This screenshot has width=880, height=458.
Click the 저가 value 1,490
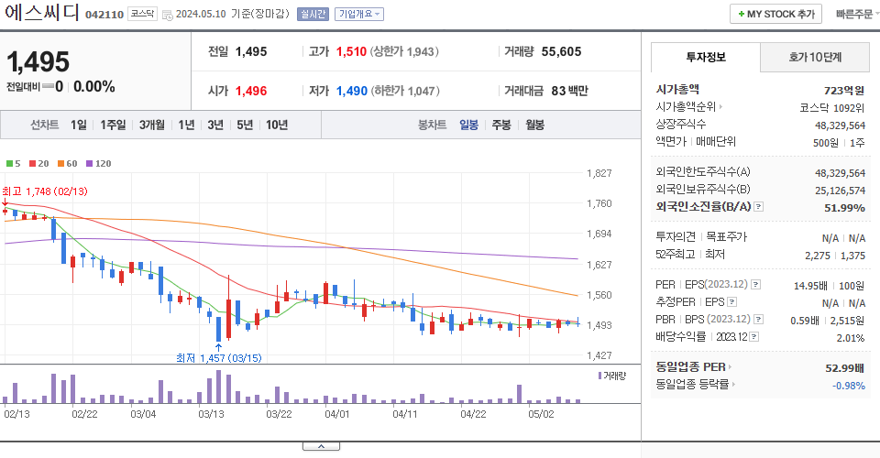352,91
